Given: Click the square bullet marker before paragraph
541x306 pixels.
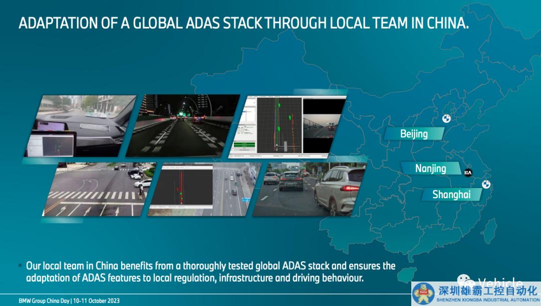Looking at the screenshot, I should point(20,265).
